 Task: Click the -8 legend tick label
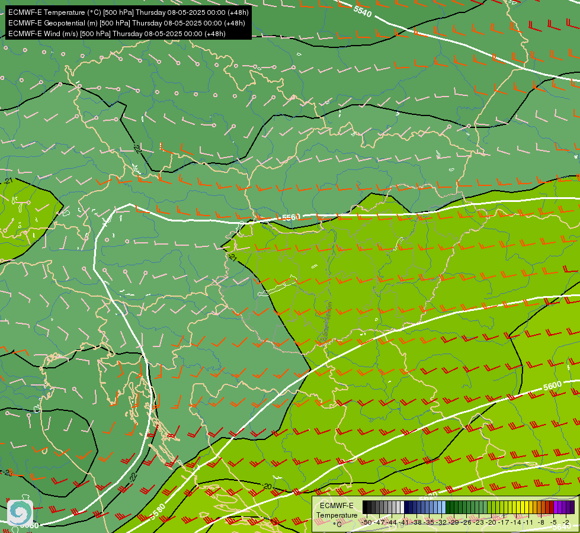(541, 522)
